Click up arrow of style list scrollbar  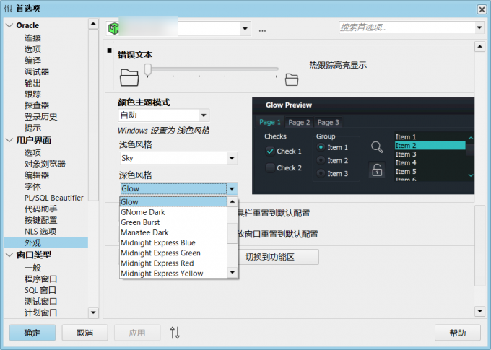(233, 201)
